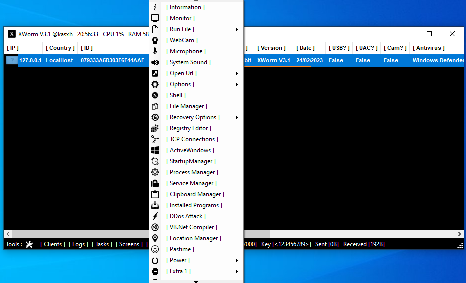The width and height of the screenshot is (466, 283).
Task: Click the VB.Net Compiler icon
Action: (x=155, y=227)
